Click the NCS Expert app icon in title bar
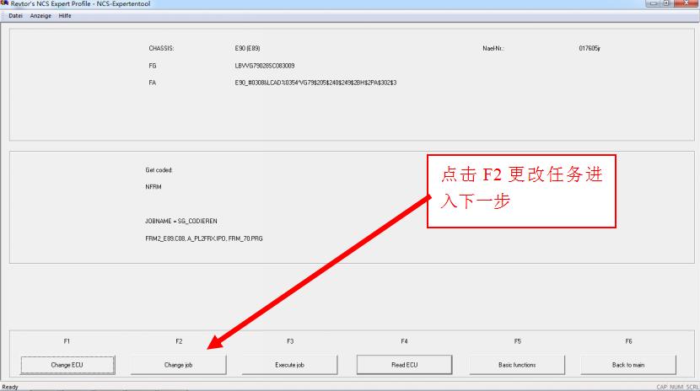Image resolution: width=700 pixels, height=391 pixels. (4, 3)
